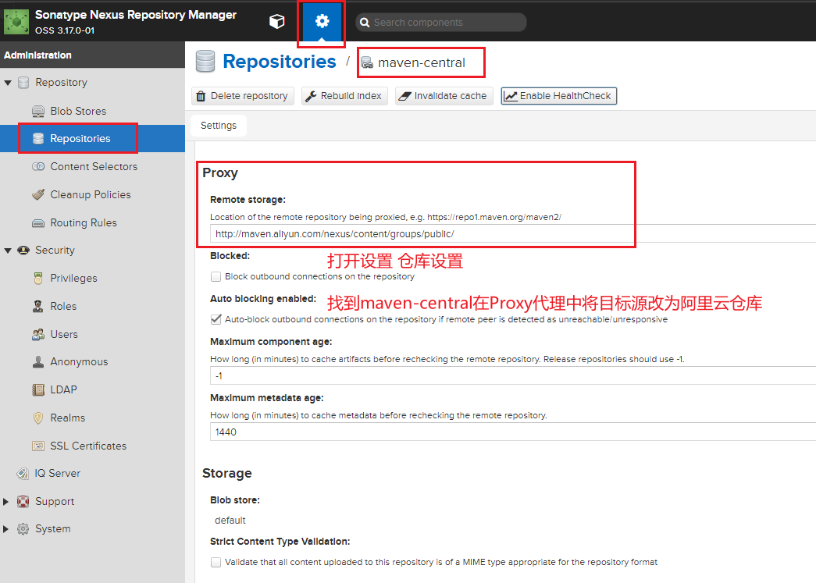
Task: Uncheck Auto-block outbound connections checkbox
Action: 216,319
